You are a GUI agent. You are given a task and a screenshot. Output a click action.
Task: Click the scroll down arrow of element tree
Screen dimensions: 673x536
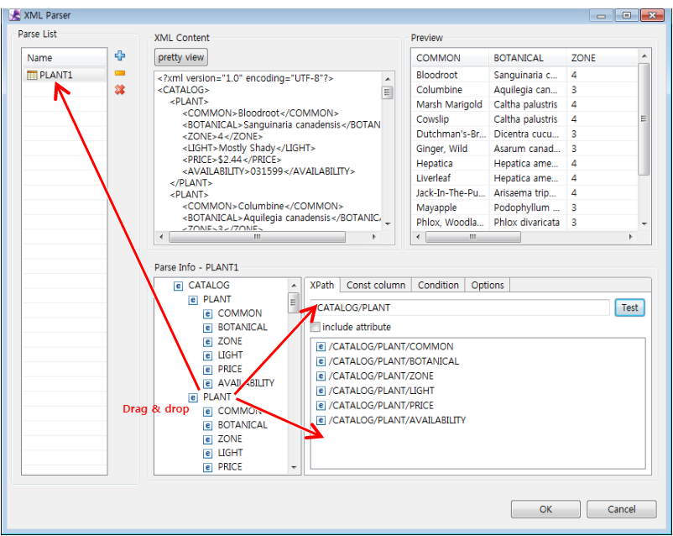[x=294, y=467]
